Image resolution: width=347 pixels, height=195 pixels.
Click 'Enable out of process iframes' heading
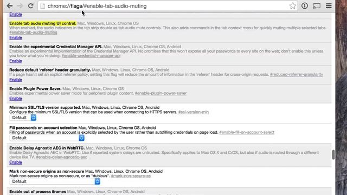point(37,191)
